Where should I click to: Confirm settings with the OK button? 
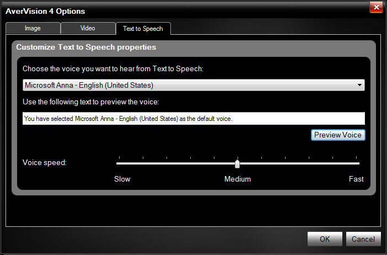click(325, 239)
